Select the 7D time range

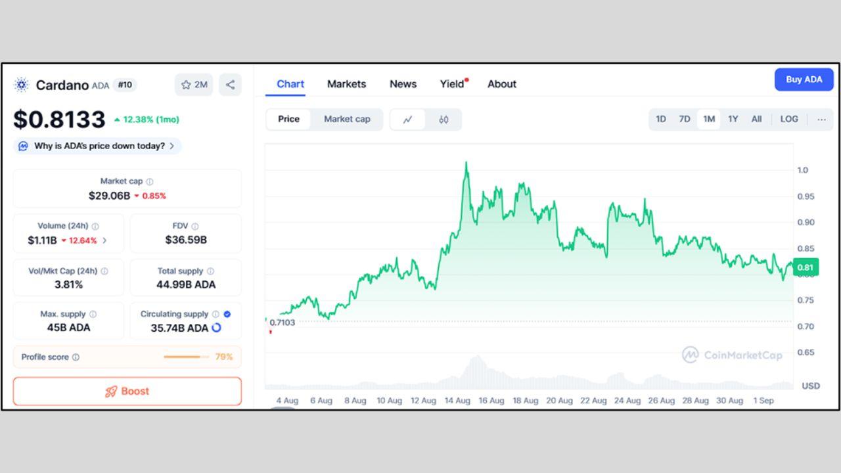coord(685,119)
